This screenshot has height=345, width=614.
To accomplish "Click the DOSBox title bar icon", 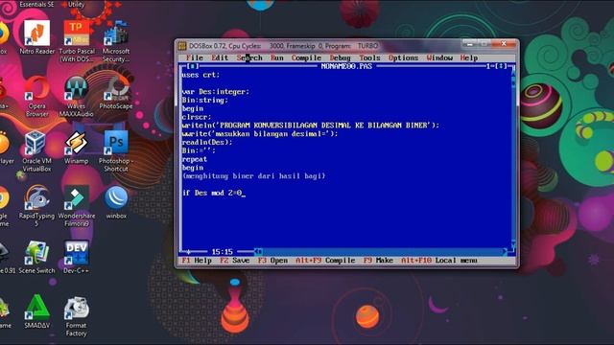I will pos(182,46).
